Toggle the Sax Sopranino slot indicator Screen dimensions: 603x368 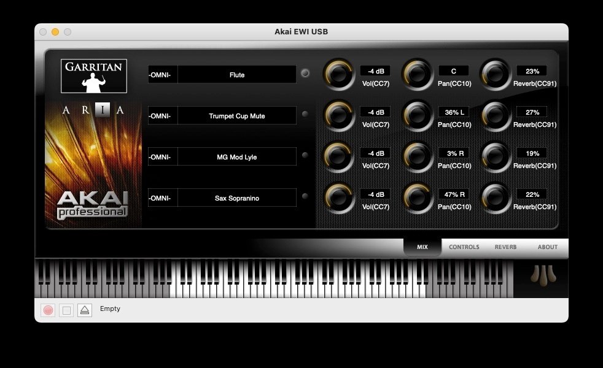305,196
